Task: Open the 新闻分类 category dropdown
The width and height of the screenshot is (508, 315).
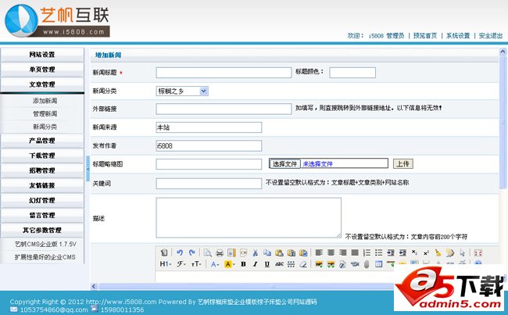Action: tap(182, 91)
